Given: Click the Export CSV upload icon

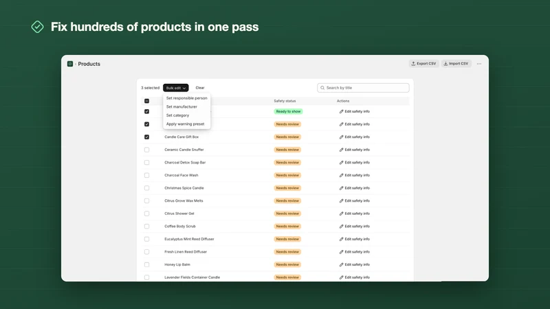Looking at the screenshot, I should (x=413, y=64).
